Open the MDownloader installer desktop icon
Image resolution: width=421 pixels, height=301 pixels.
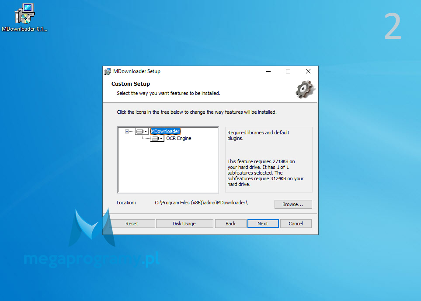point(24,17)
